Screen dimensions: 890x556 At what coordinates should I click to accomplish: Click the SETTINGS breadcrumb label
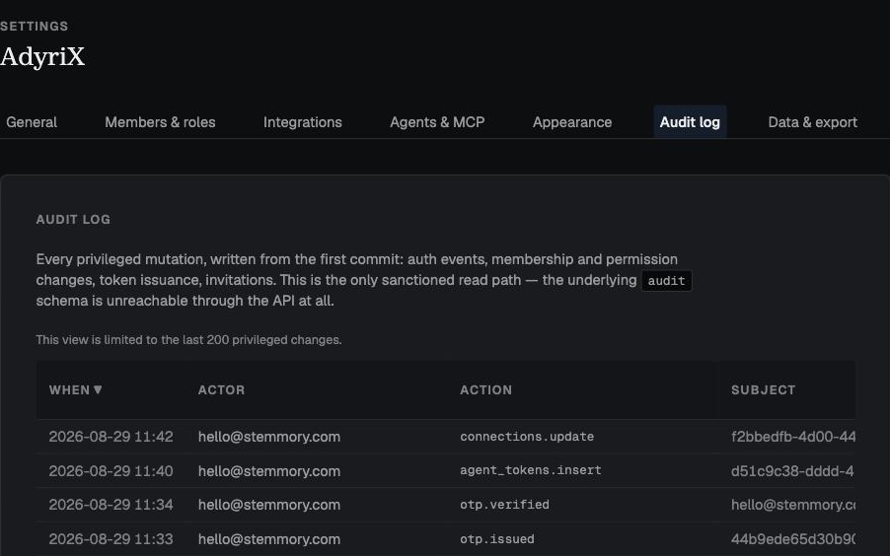click(35, 26)
